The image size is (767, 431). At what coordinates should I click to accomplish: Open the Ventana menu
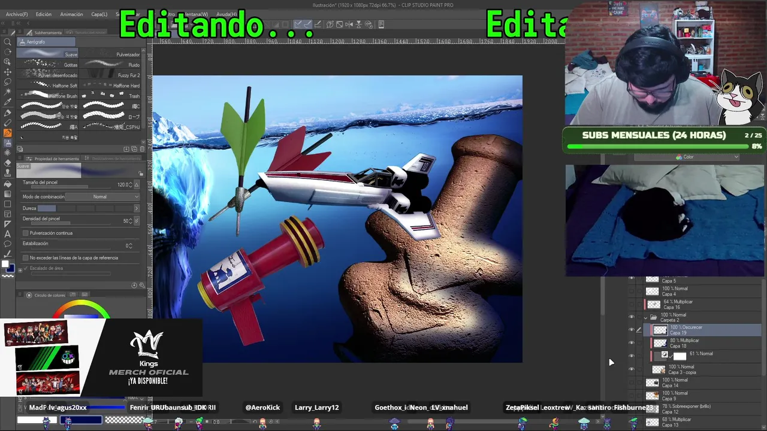click(x=197, y=14)
